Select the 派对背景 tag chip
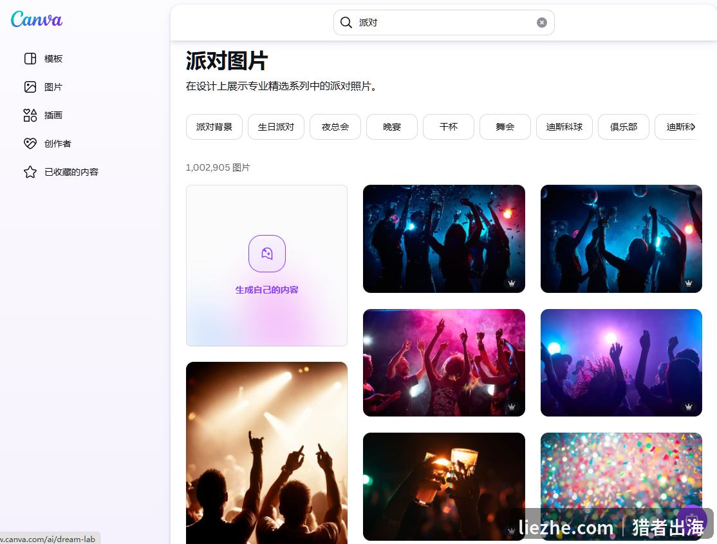The image size is (717, 544). click(x=214, y=127)
